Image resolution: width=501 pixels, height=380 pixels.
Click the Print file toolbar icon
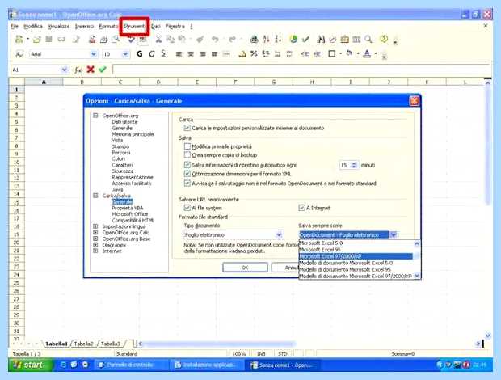tap(104, 40)
